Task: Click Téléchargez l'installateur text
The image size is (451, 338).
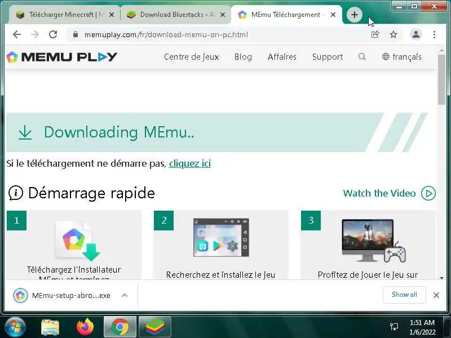Action: click(74, 270)
